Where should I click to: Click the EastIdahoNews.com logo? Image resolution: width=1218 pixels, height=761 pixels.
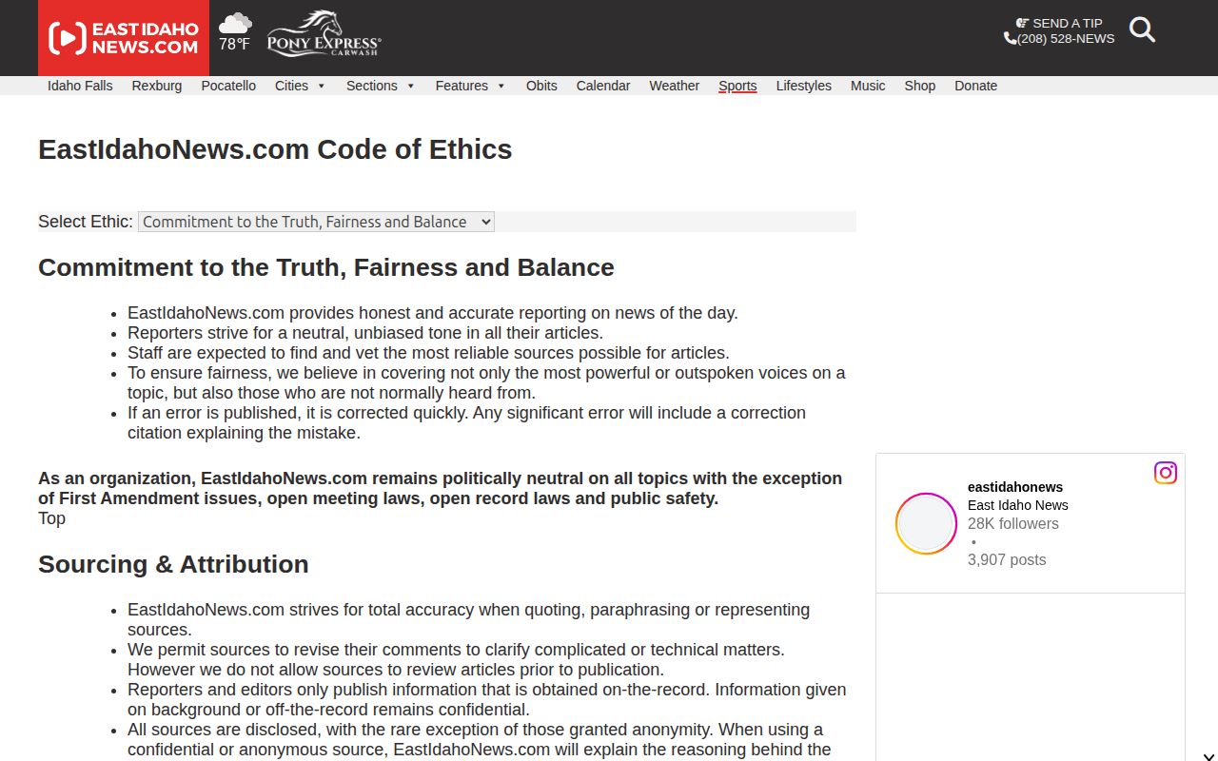coord(124,38)
